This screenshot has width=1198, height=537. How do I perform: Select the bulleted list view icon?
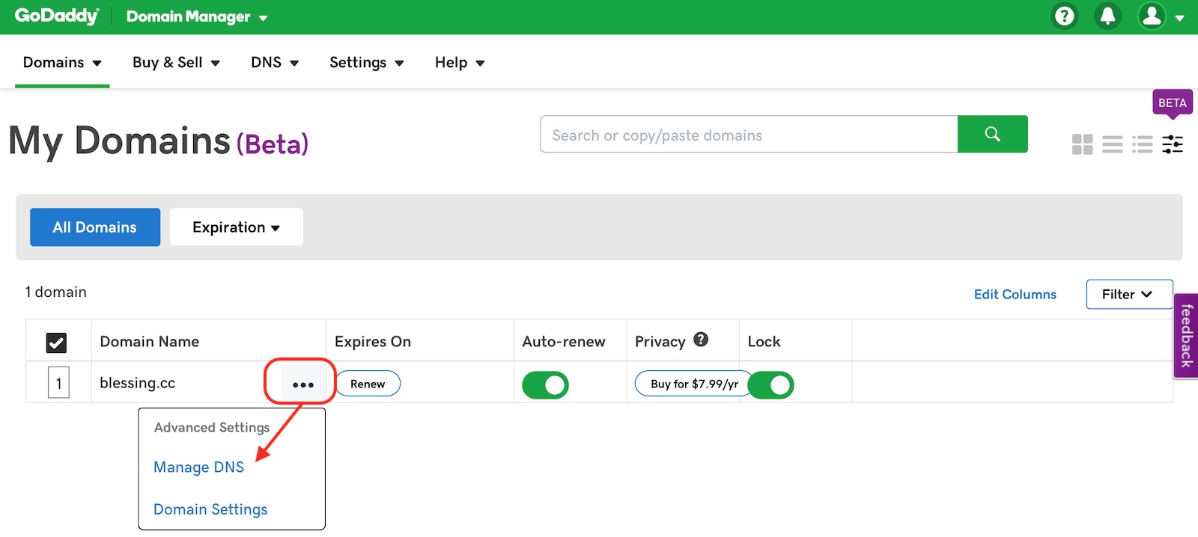(1142, 144)
